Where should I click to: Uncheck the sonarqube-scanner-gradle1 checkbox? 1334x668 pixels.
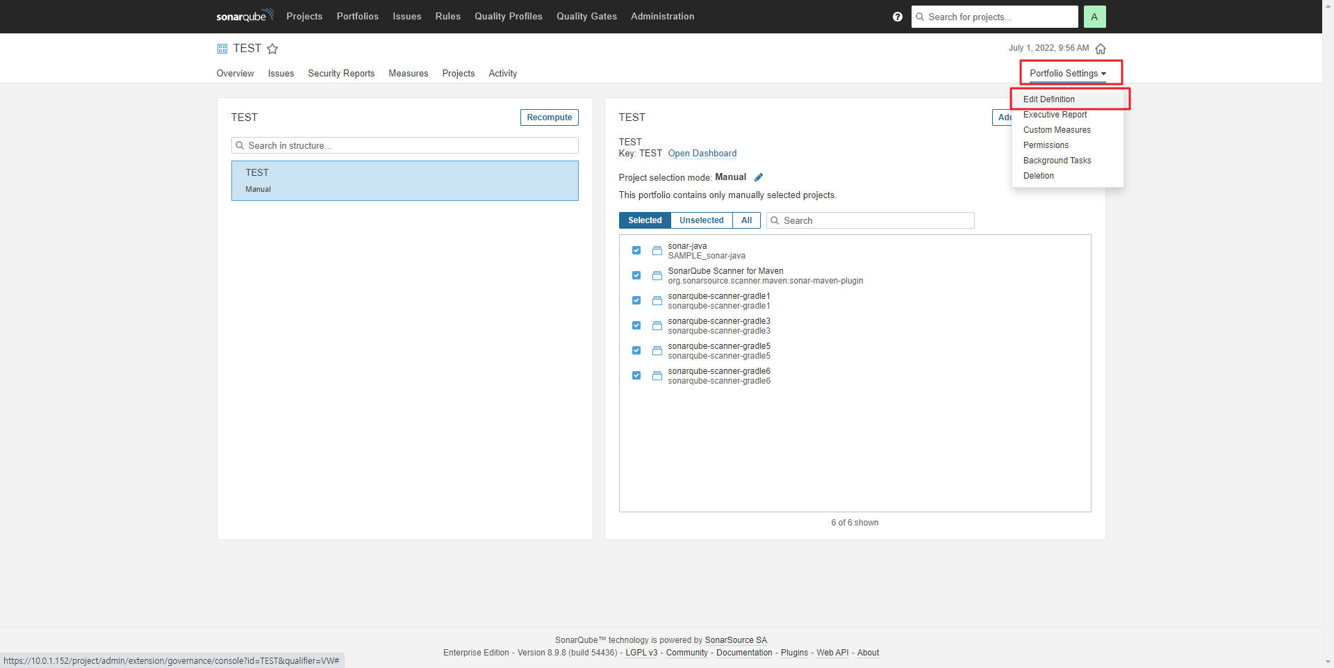tap(636, 300)
